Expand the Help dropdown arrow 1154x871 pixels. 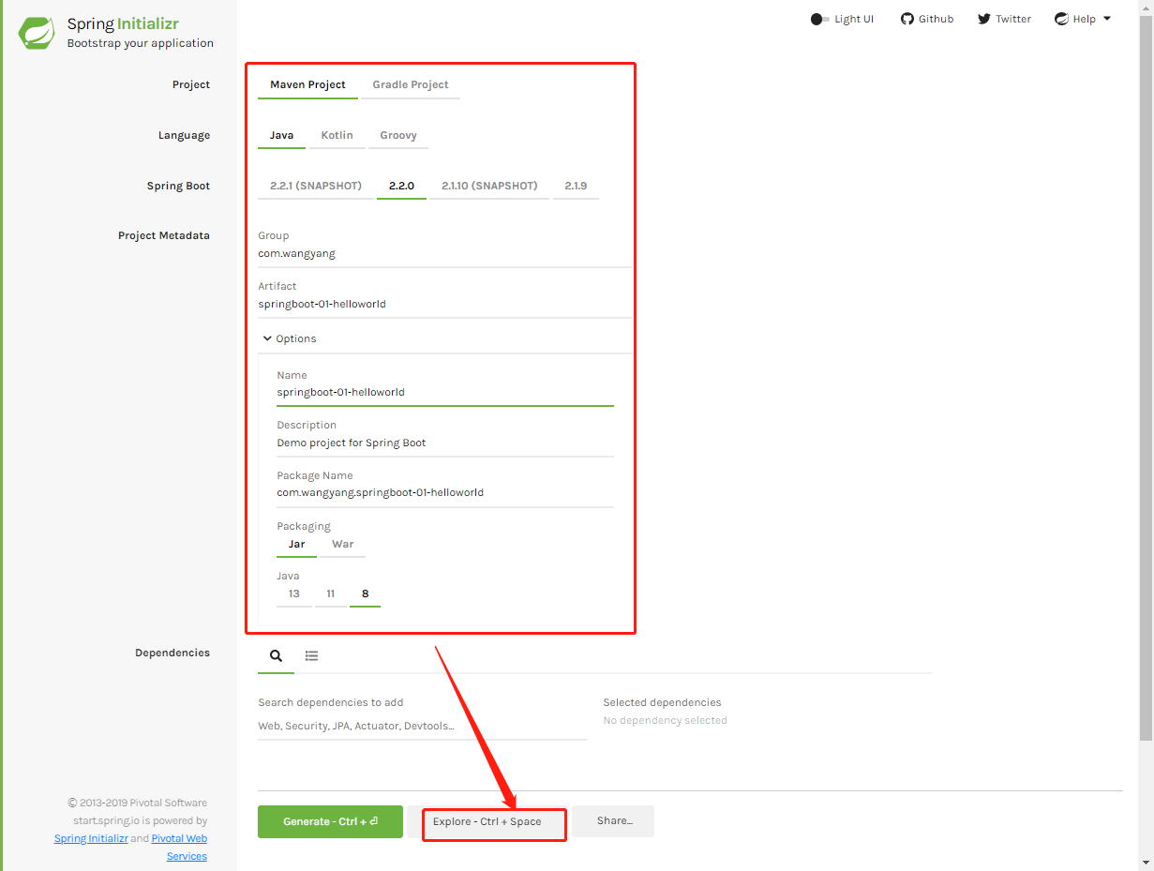(x=1106, y=19)
